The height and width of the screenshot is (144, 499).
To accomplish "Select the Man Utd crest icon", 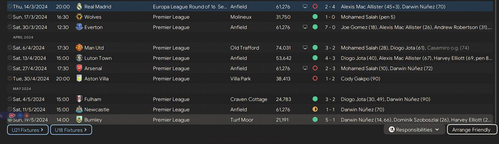I will (79, 48).
